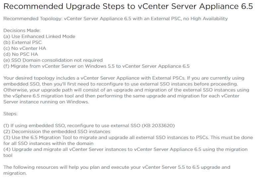Click the 'Your desired topology includes' paragraph
Screen dimensions: 257x178
point(126,90)
